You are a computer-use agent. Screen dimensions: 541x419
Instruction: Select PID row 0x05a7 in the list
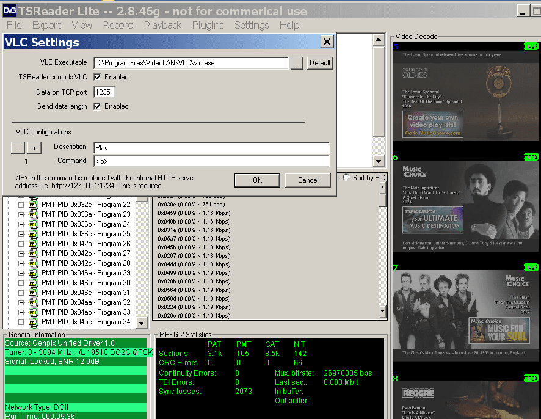point(194,239)
